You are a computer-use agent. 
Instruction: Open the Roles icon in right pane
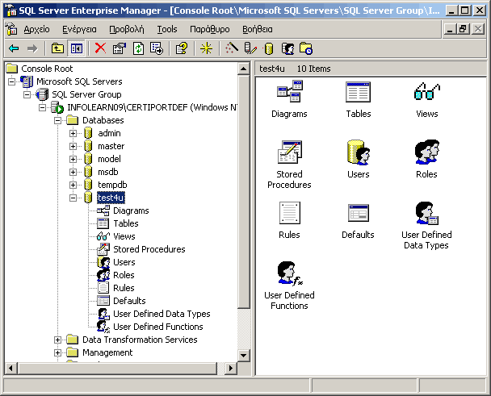pyautogui.click(x=427, y=152)
